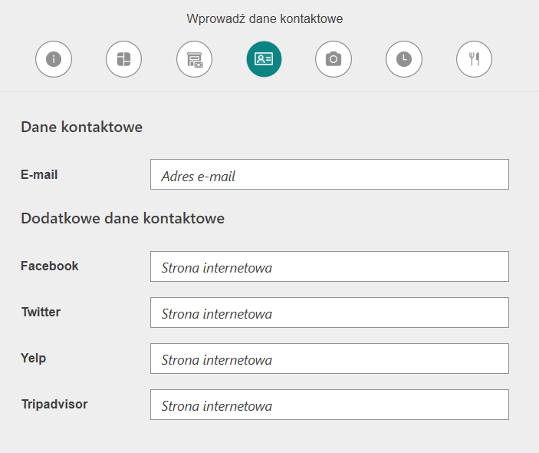Focus the Adres e-mail input field
The height and width of the screenshot is (453, 539).
pos(330,174)
